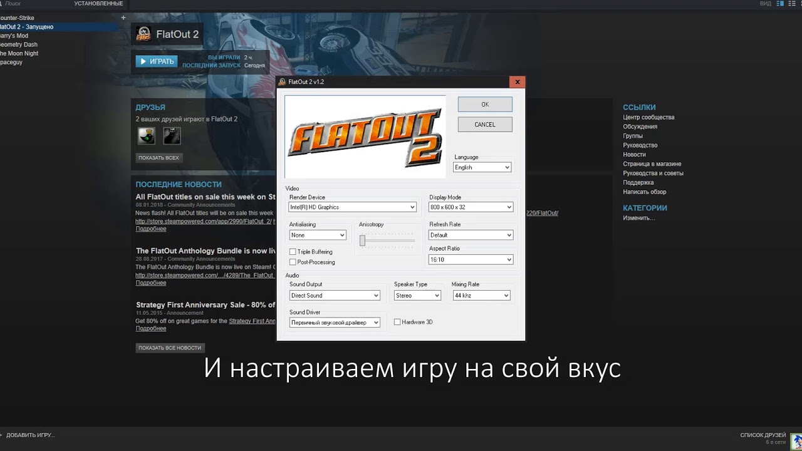Enable the Triple Buffering checkbox
The height and width of the screenshot is (451, 802).
(x=293, y=252)
